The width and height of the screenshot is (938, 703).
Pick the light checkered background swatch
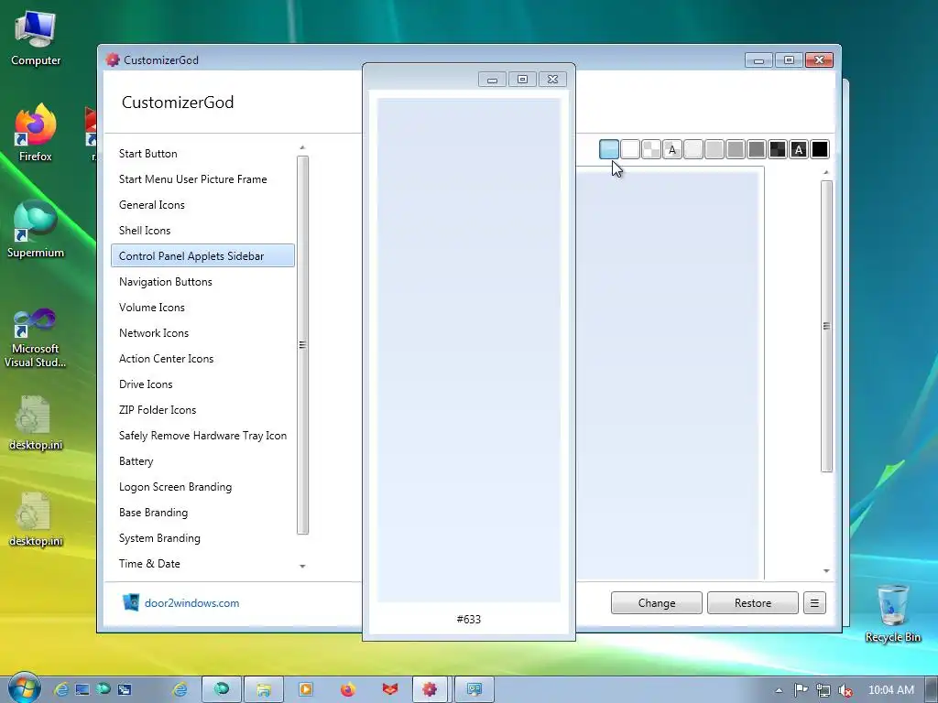tap(651, 149)
